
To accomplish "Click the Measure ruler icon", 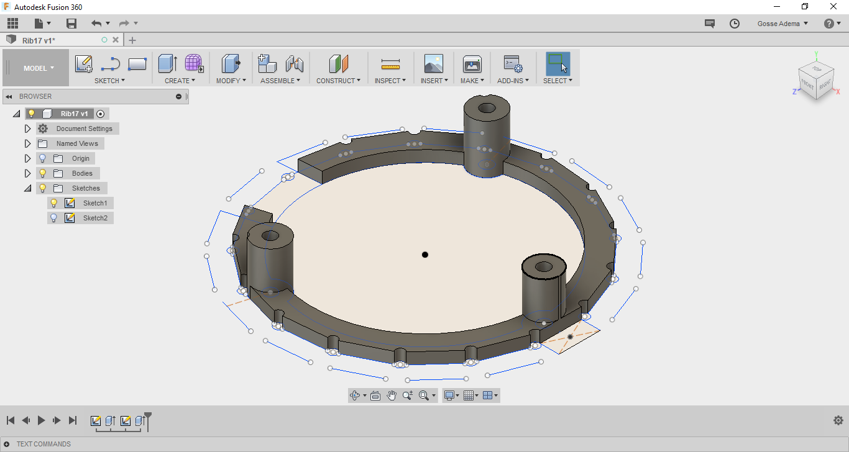I will coord(390,64).
